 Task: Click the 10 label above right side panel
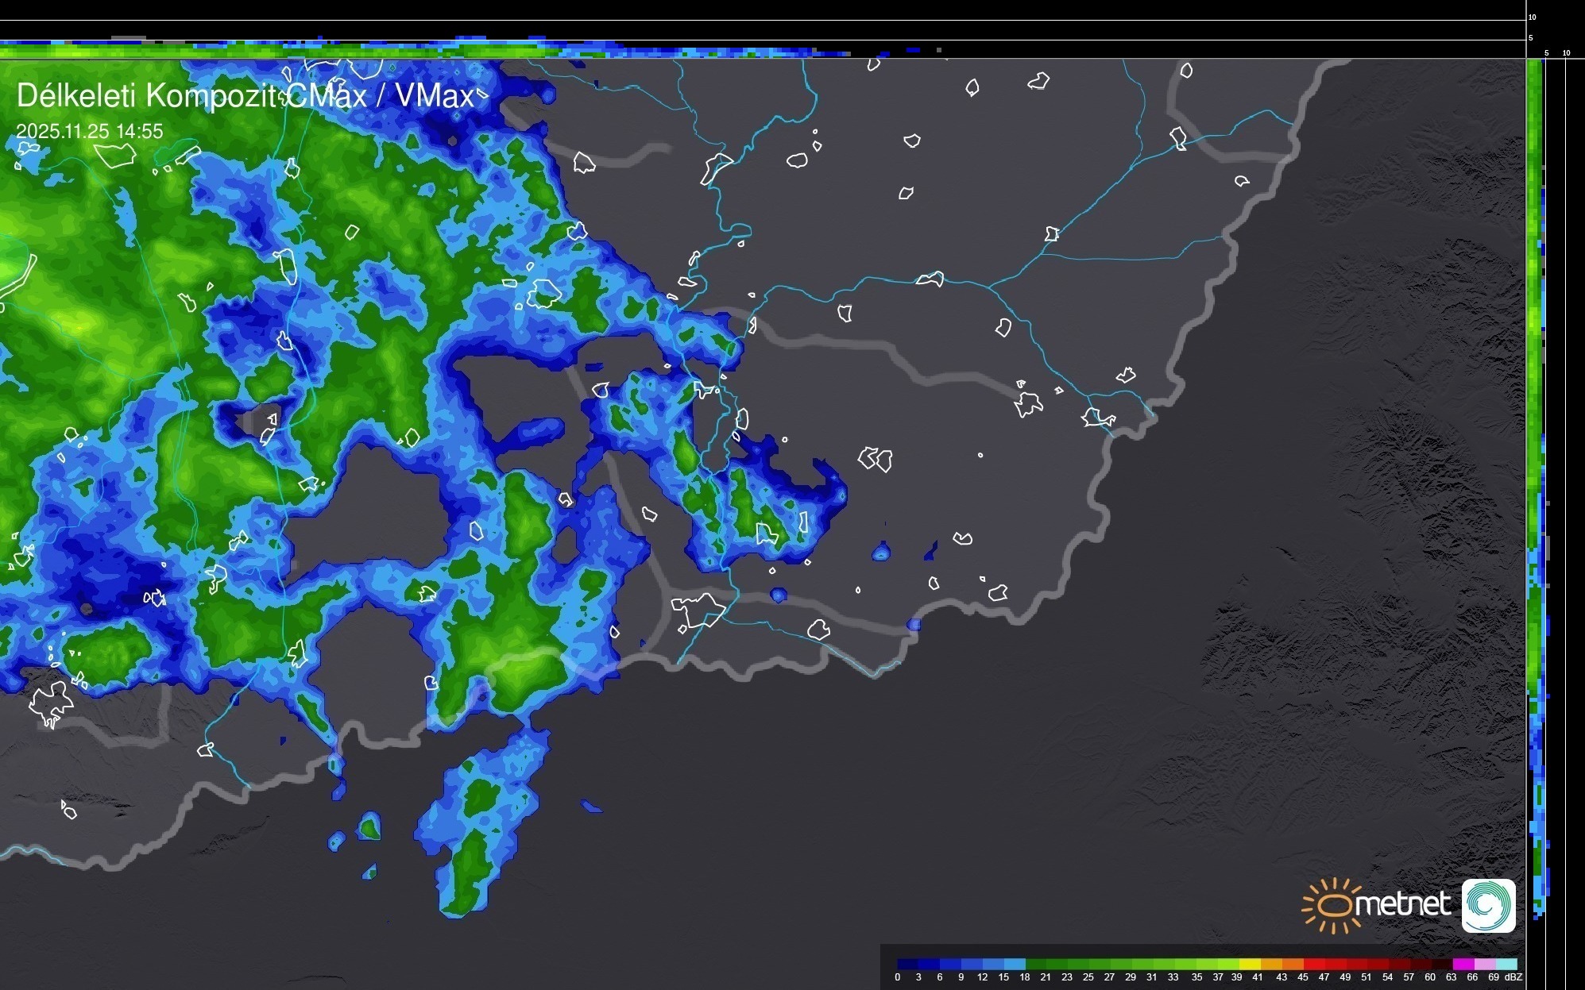point(1567,53)
